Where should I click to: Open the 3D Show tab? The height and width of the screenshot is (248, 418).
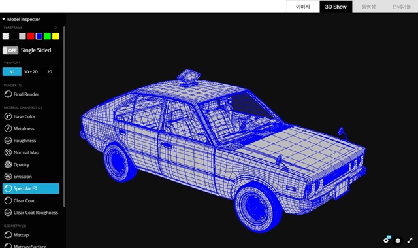(336, 7)
